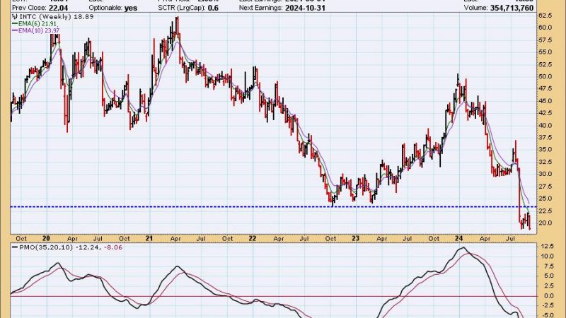Click the 12.5 label on the PMO axis
The image size is (566, 318).
click(547, 246)
